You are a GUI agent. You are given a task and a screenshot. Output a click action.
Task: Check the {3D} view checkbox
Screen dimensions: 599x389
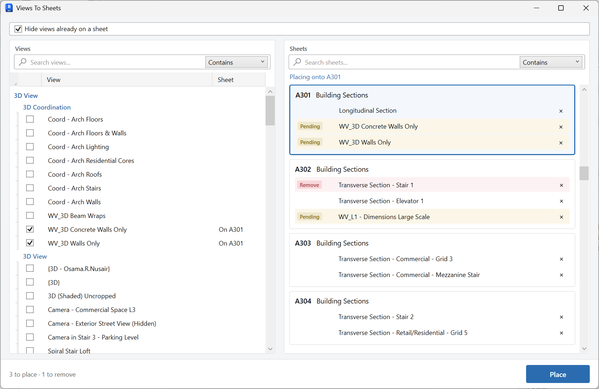[30, 282]
